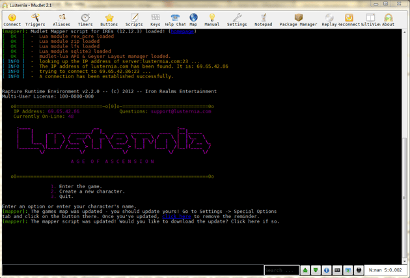Viewport: 410px width, 278px height.
Task: Open the Settings dialog
Action: click(x=236, y=20)
